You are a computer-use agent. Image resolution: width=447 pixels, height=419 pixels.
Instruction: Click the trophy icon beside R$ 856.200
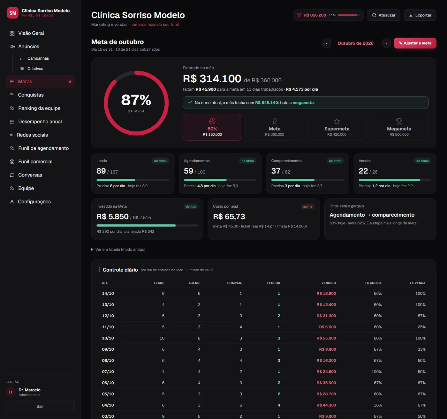click(299, 15)
